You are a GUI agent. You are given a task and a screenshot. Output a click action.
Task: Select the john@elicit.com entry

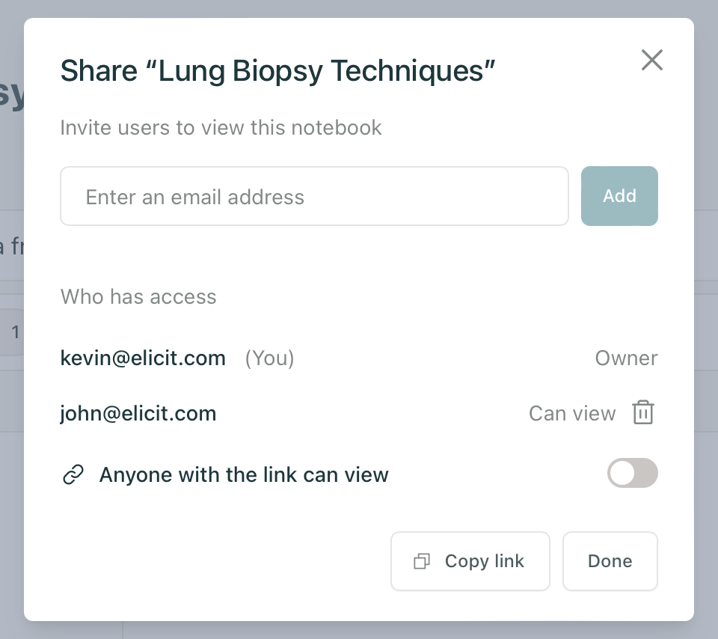point(138,414)
